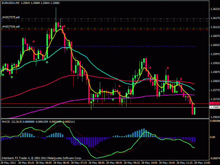
Task: Click the 1.25975 price axis label
Action: 215,54
